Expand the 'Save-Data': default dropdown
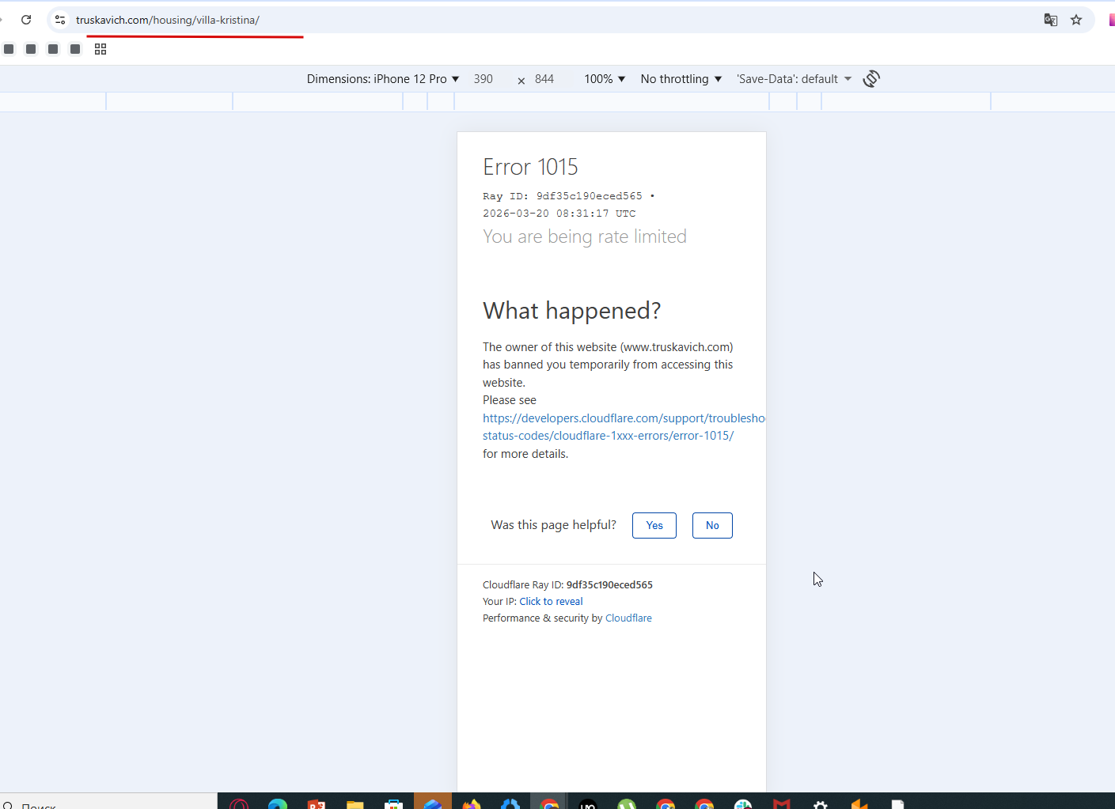 pyautogui.click(x=794, y=79)
